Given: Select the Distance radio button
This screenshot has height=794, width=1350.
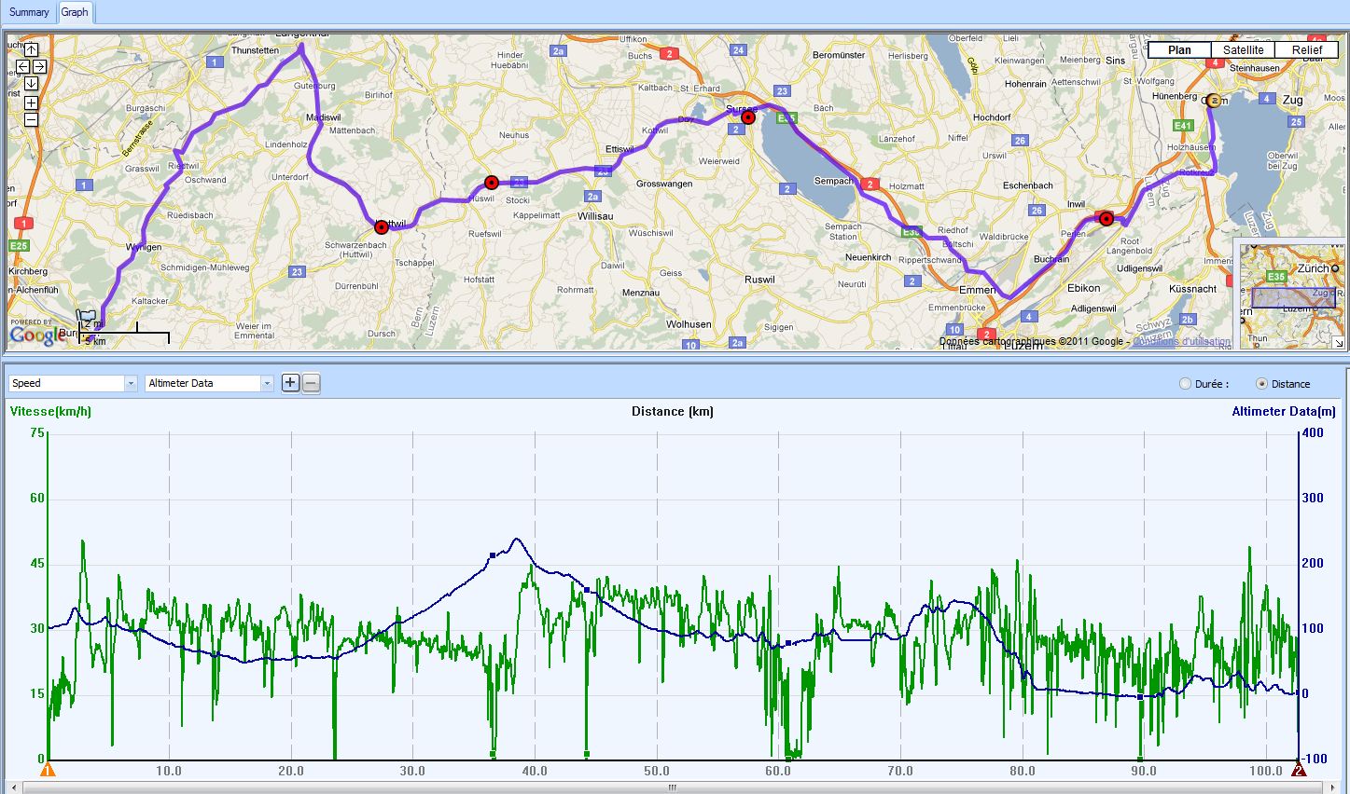Looking at the screenshot, I should coord(1262,384).
